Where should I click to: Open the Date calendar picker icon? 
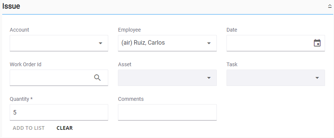(x=317, y=43)
